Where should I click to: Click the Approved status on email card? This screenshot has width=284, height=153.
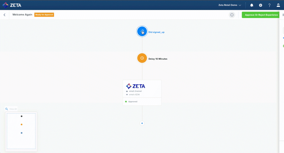[x=133, y=101]
